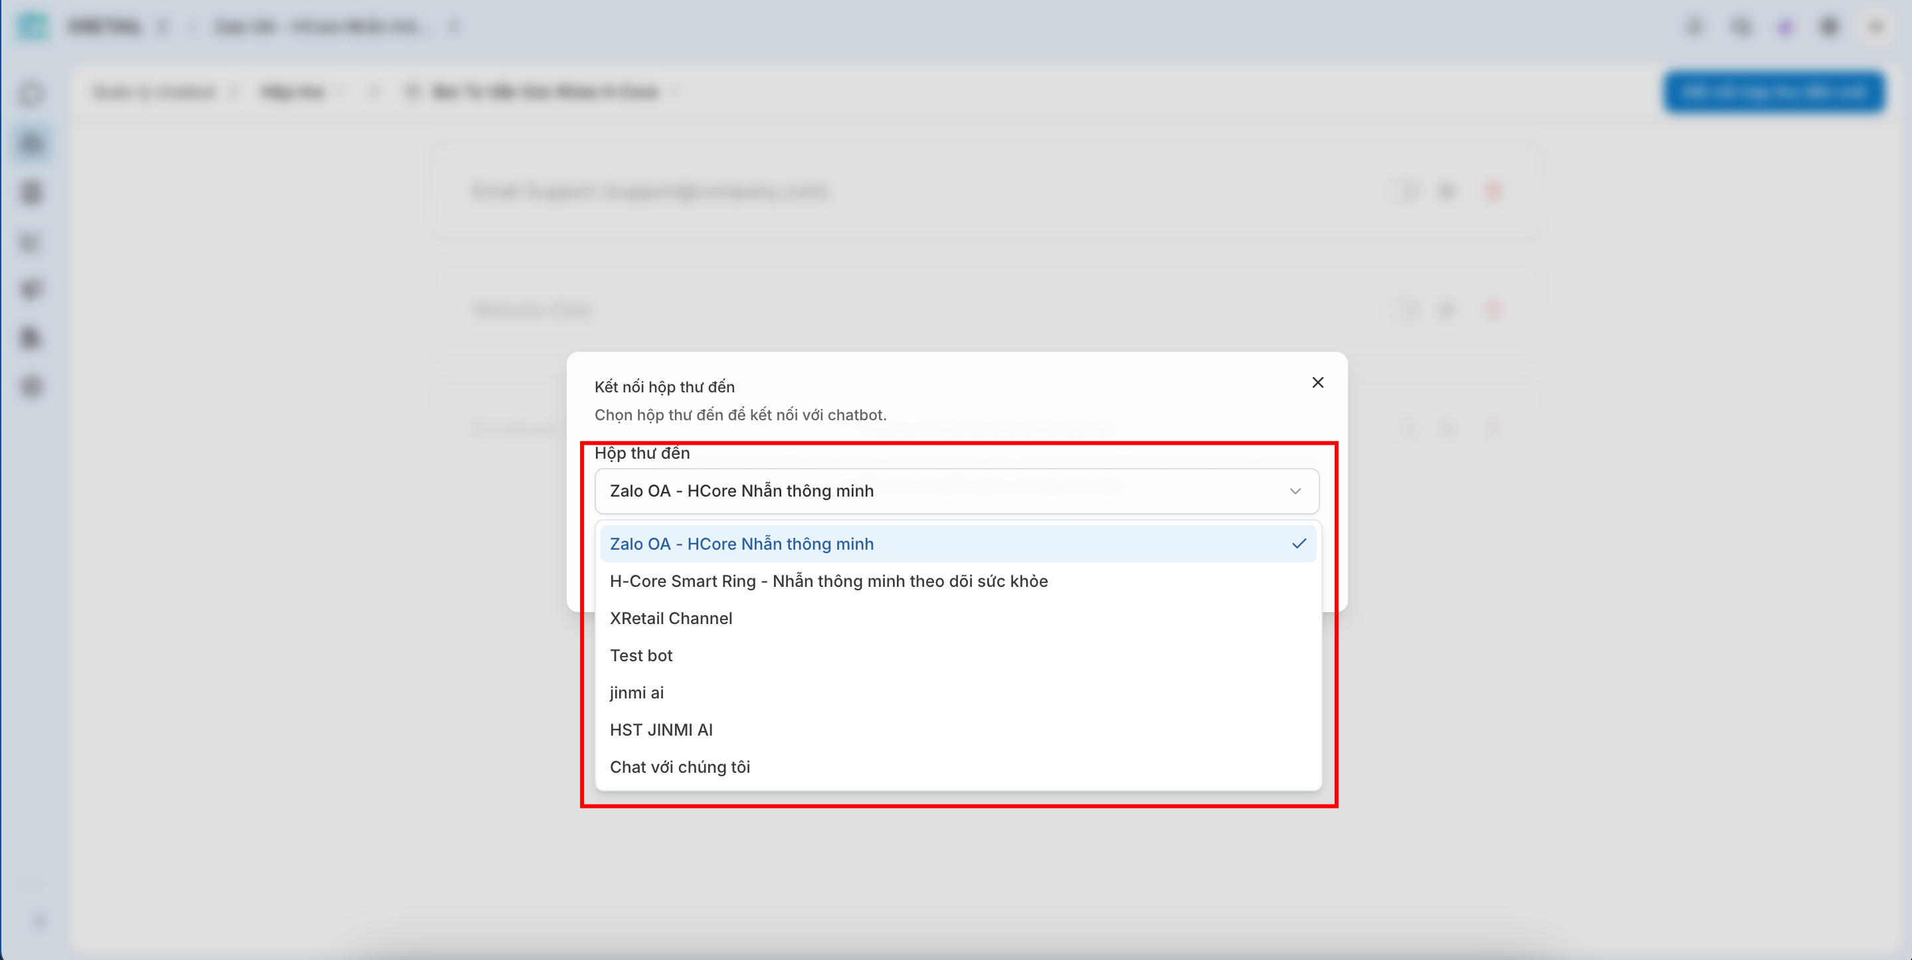
Task: Pick Chat với chúng tôi option
Action: [x=957, y=766]
